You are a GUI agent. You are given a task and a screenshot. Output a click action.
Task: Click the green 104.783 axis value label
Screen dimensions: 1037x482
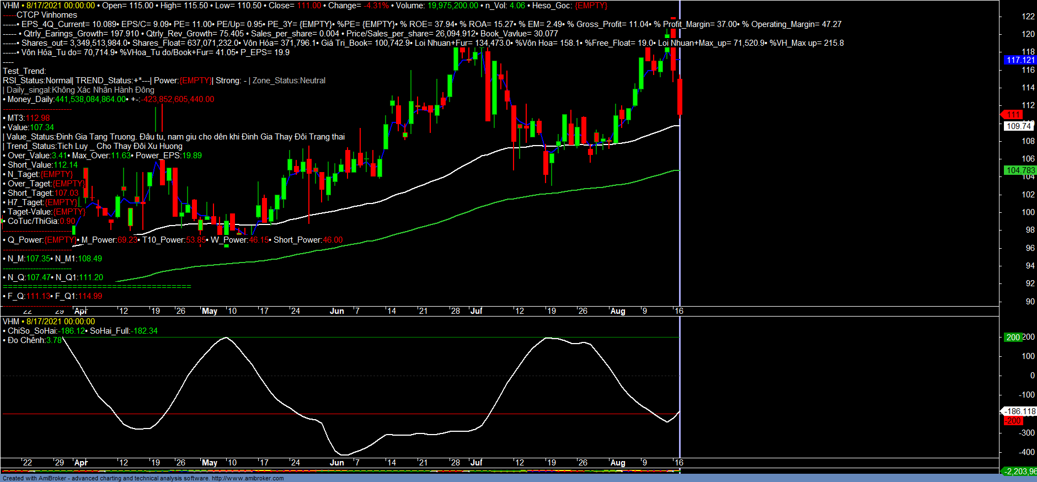point(1020,170)
